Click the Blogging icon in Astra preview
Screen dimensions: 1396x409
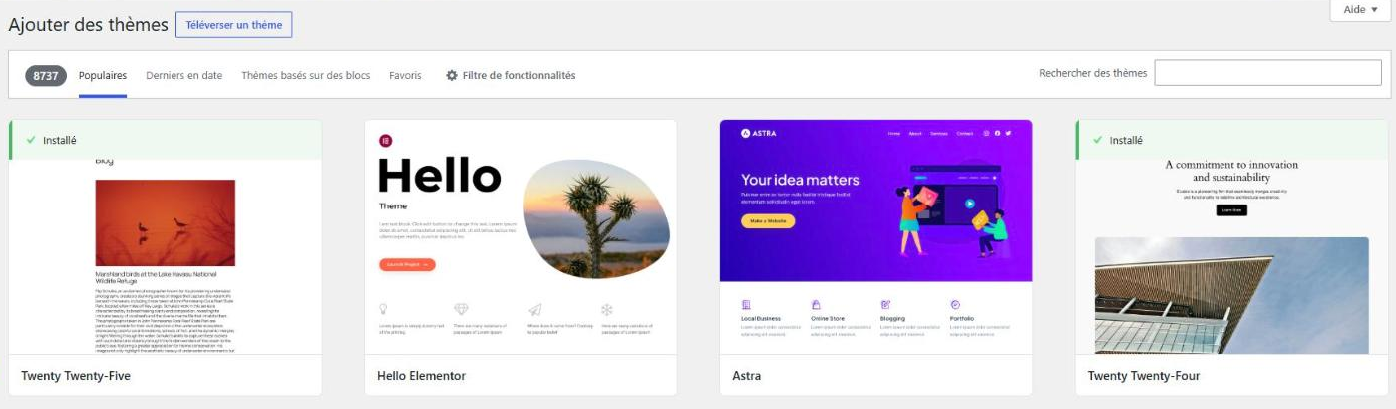click(x=885, y=305)
